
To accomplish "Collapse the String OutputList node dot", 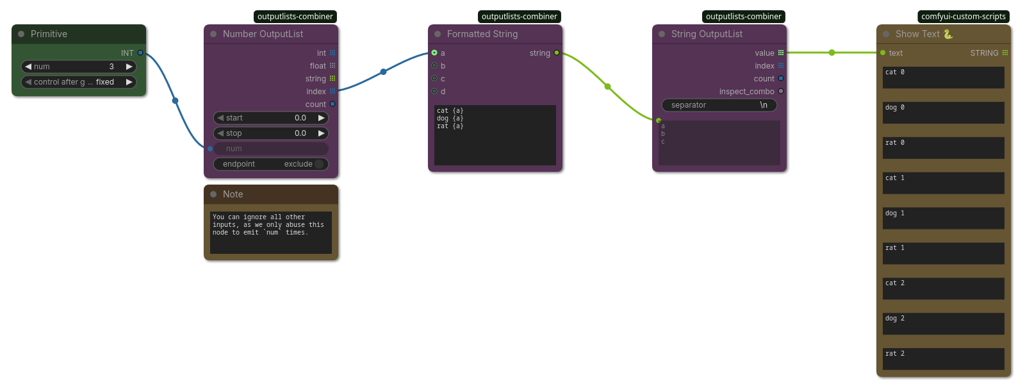I will [x=662, y=34].
